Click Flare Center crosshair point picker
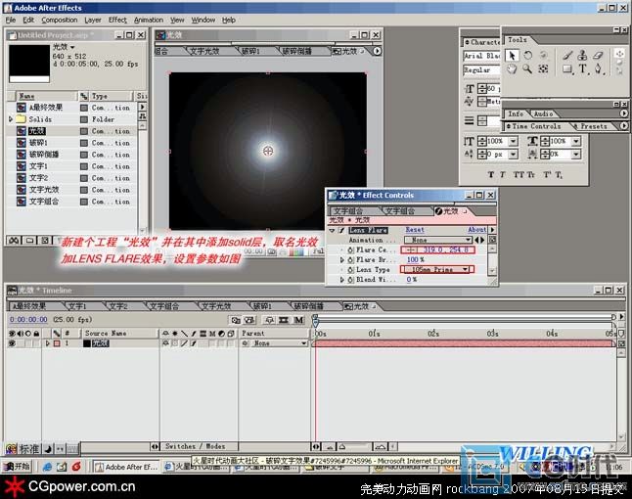The image size is (632, 499). click(410, 249)
